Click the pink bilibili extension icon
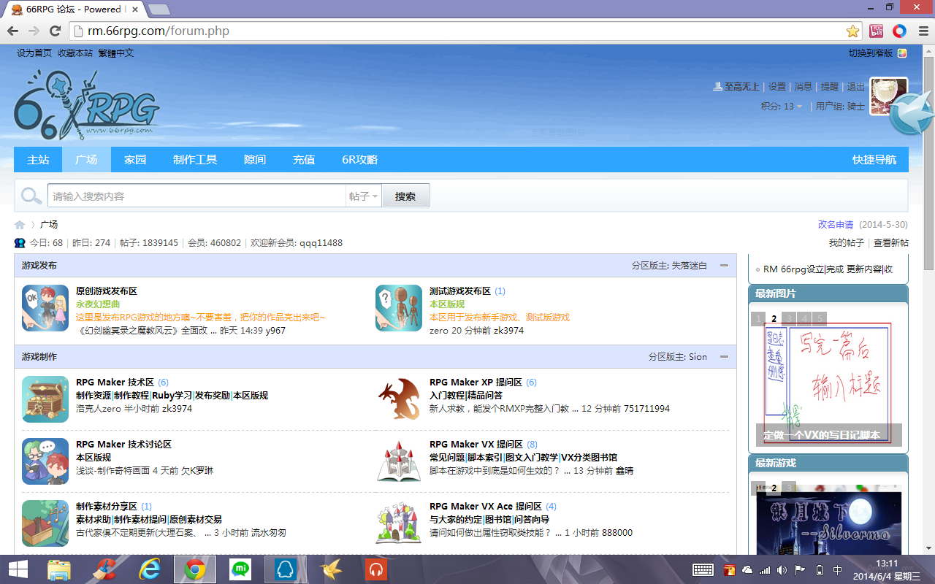This screenshot has height=584, width=935. tap(877, 31)
